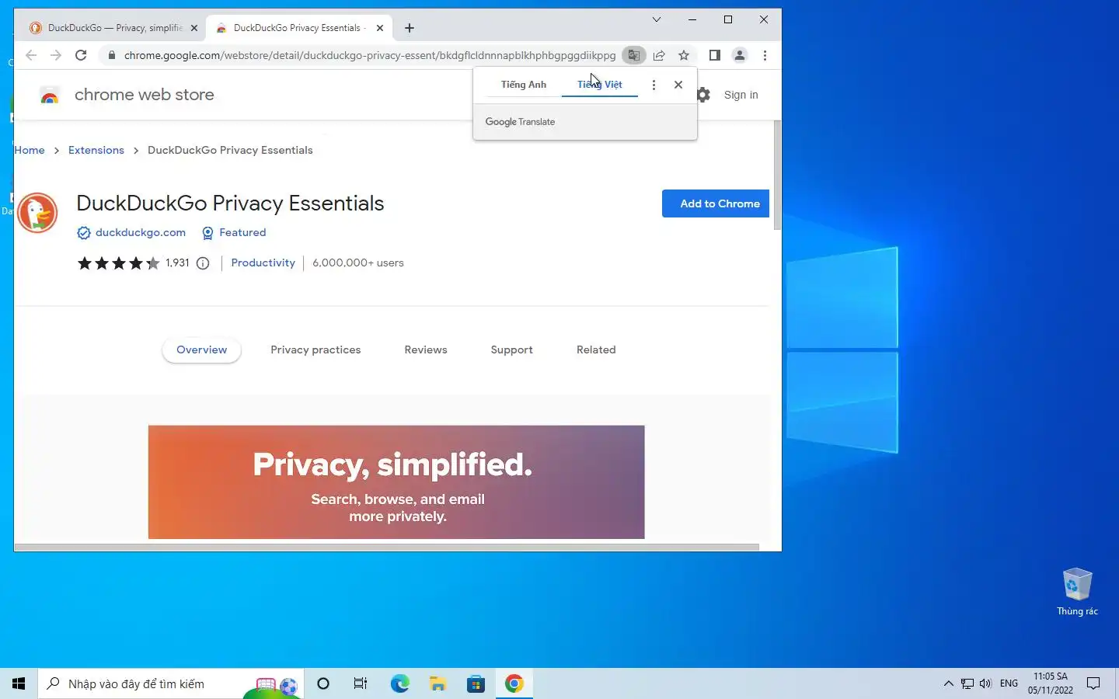Image resolution: width=1119 pixels, height=699 pixels.
Task: Click the volume speaker icon
Action: tap(985, 683)
